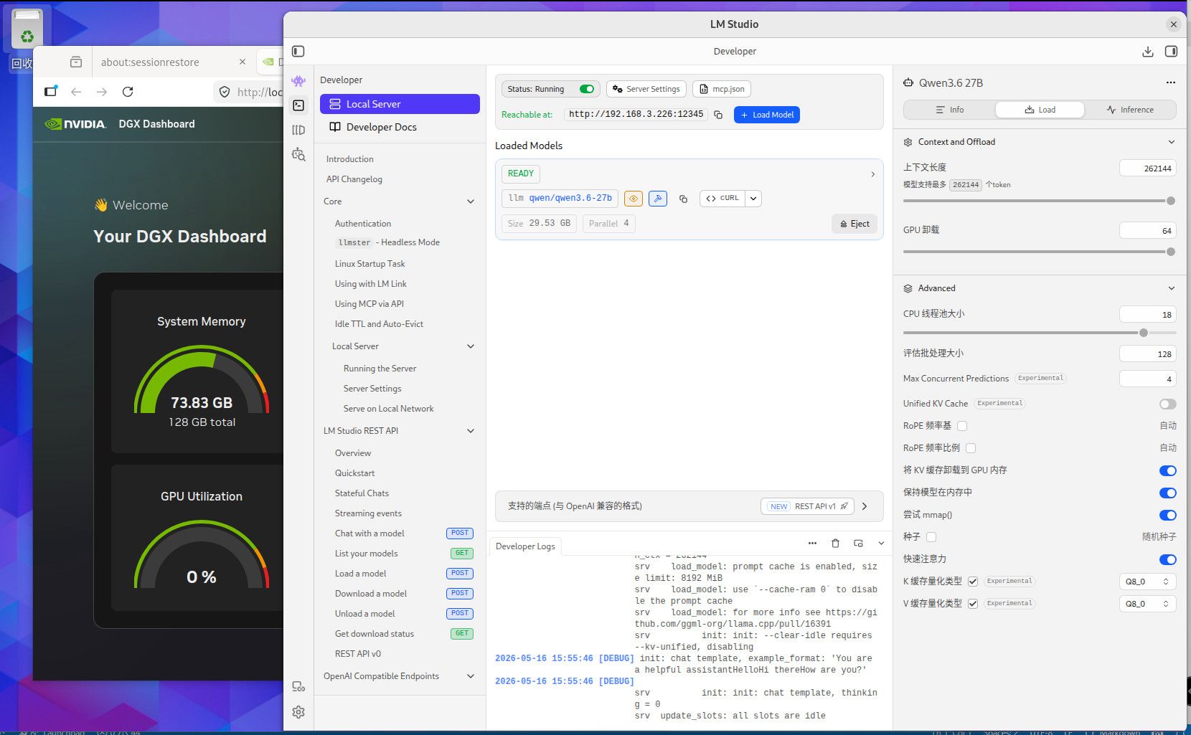Screen dimensions: 1191x735
Task: Toggle the 保持模型在内存中 switch
Action: [x=1168, y=493]
